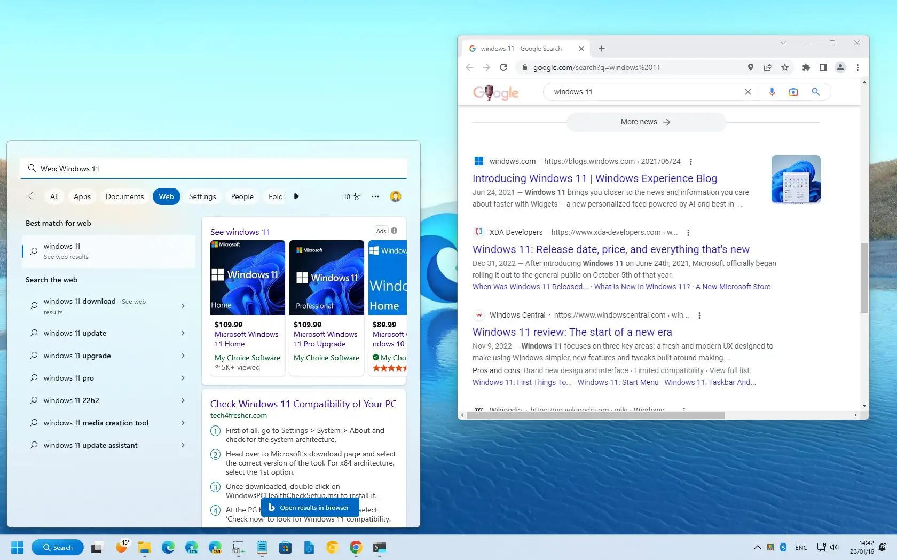Launch Windows Terminal from the taskbar
This screenshot has width=897, height=560.
point(380,547)
